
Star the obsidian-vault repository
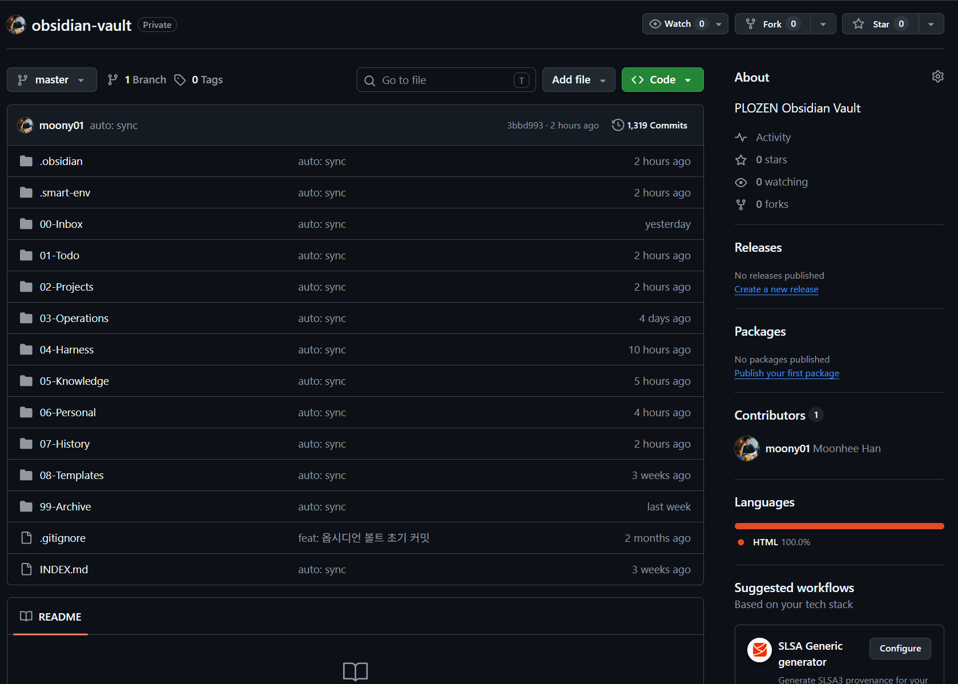(x=880, y=24)
